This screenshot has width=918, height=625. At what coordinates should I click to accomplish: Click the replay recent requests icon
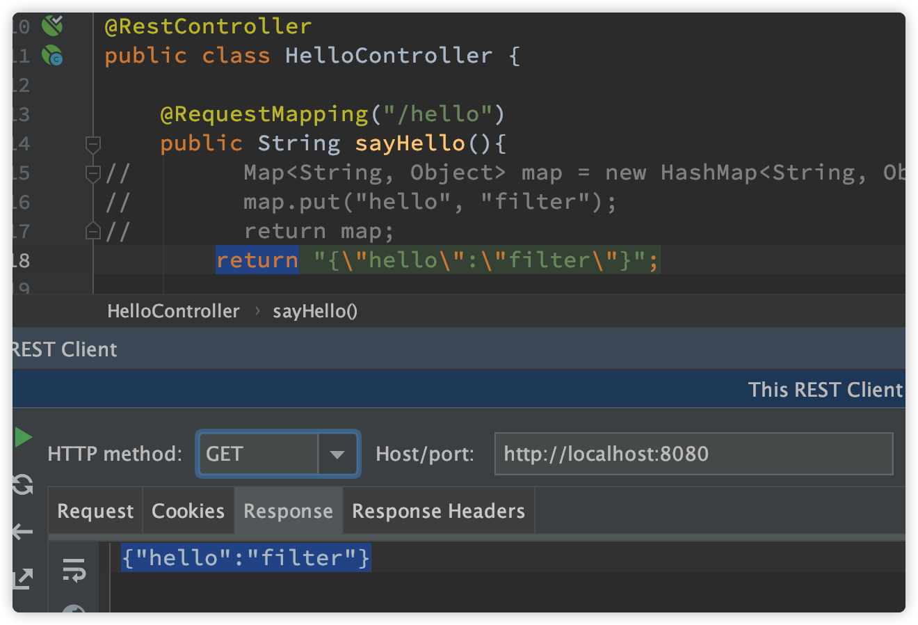[x=23, y=484]
